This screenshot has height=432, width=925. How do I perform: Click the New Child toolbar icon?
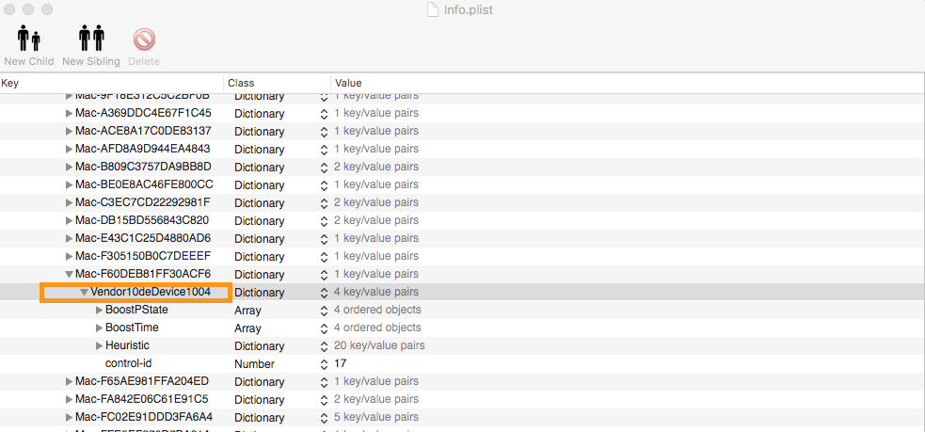coord(27,40)
